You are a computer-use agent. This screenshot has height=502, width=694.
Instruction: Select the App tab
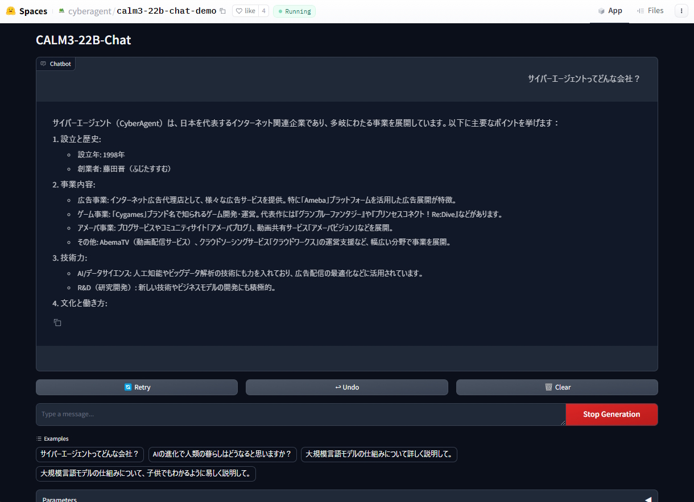[614, 10]
